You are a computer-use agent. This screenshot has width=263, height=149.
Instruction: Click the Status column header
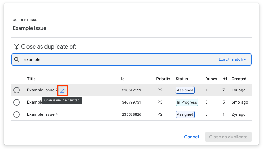[182, 79]
